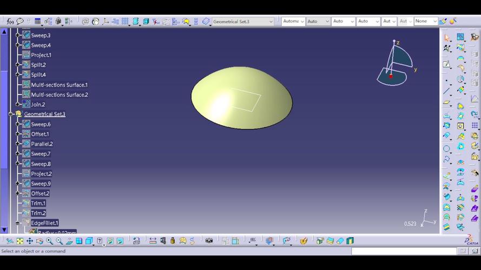Click the tree scrollbar down arrow
Image resolution: width=481 pixels, height=270 pixels.
pos(4,230)
